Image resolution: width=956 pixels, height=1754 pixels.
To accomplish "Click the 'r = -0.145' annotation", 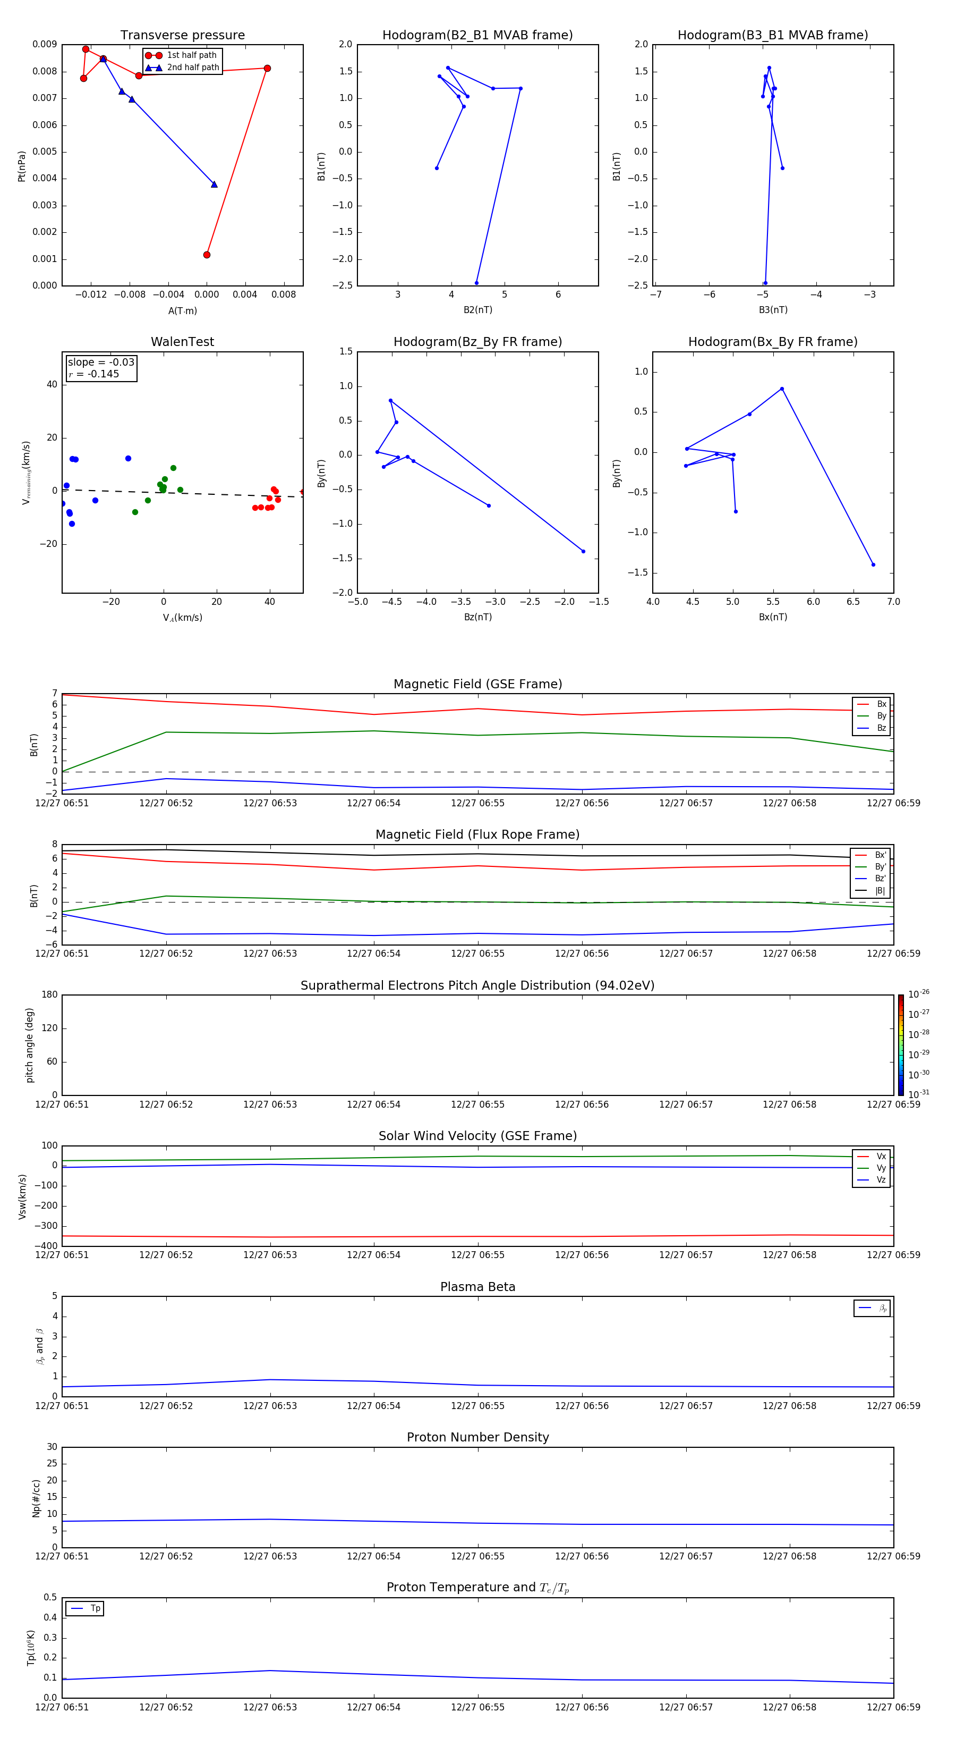I will click(x=93, y=374).
